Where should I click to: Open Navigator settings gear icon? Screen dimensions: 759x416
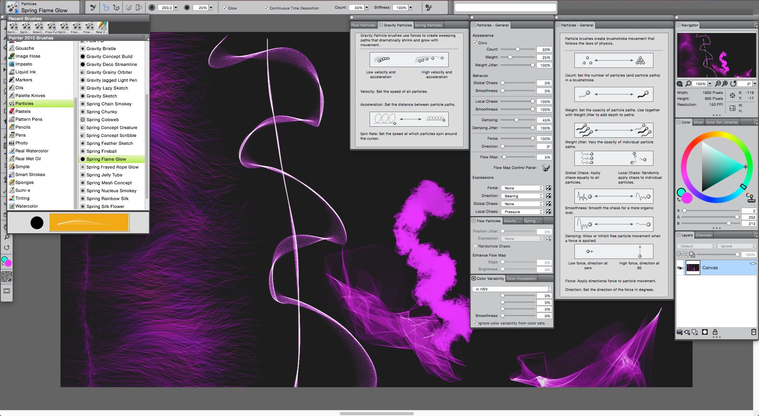(x=680, y=84)
